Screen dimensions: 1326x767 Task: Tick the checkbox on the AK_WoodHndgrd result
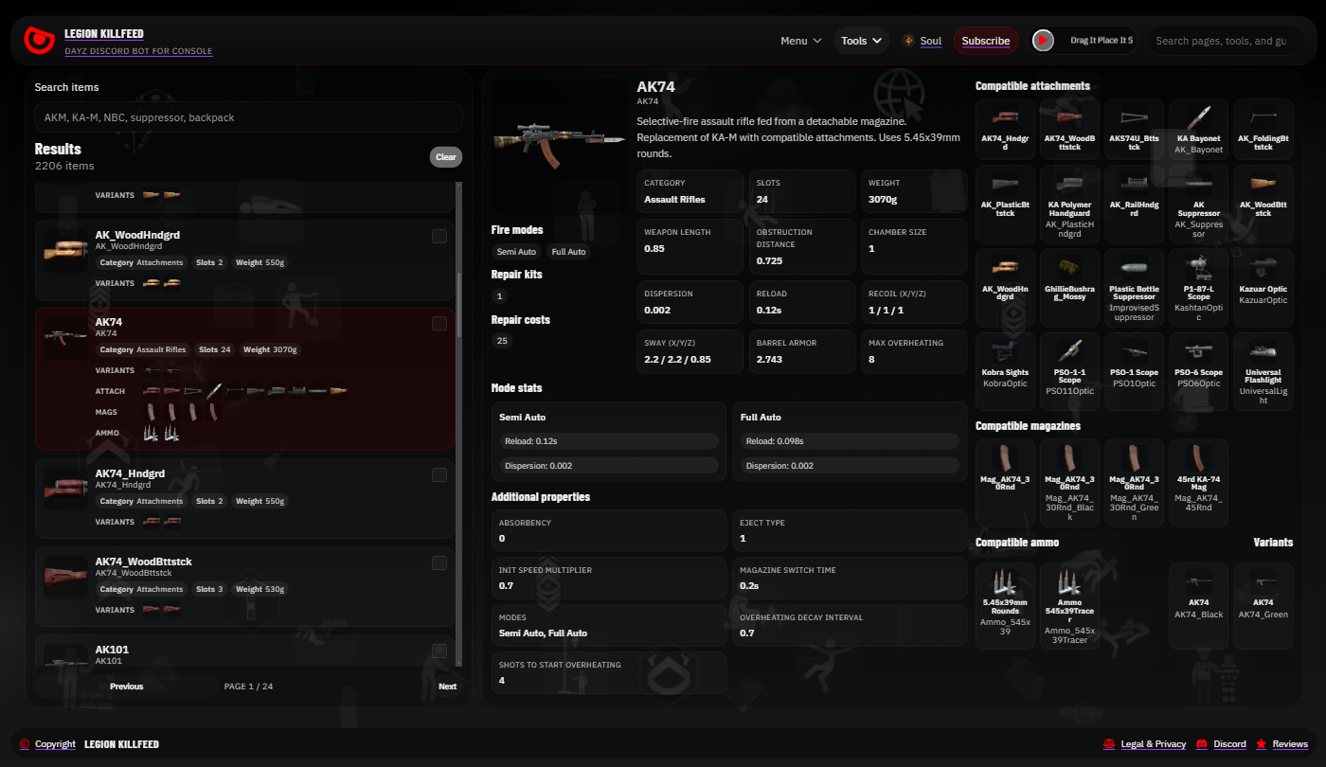(439, 237)
